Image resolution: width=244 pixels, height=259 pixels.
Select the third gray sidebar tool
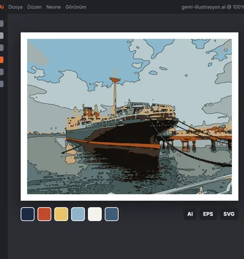click(x=1, y=48)
